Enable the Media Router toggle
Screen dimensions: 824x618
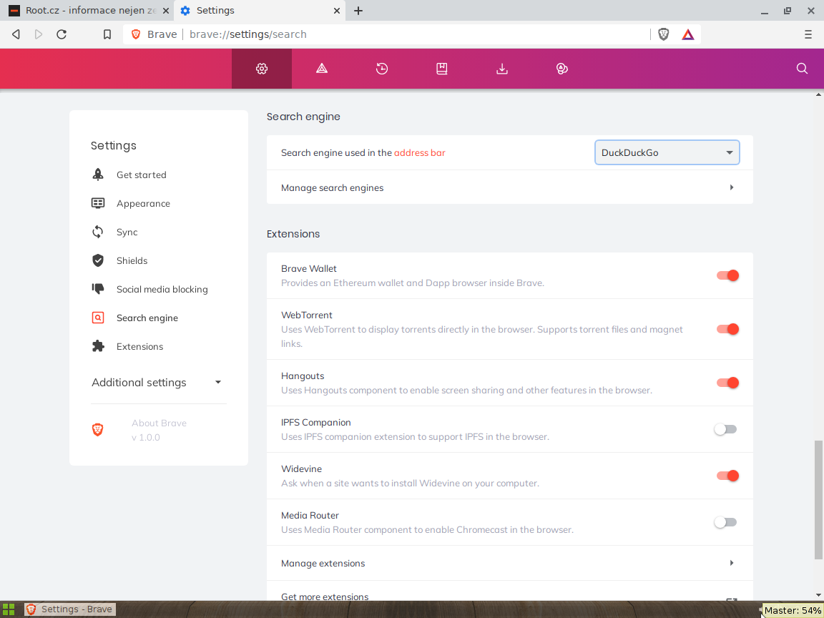pos(725,522)
